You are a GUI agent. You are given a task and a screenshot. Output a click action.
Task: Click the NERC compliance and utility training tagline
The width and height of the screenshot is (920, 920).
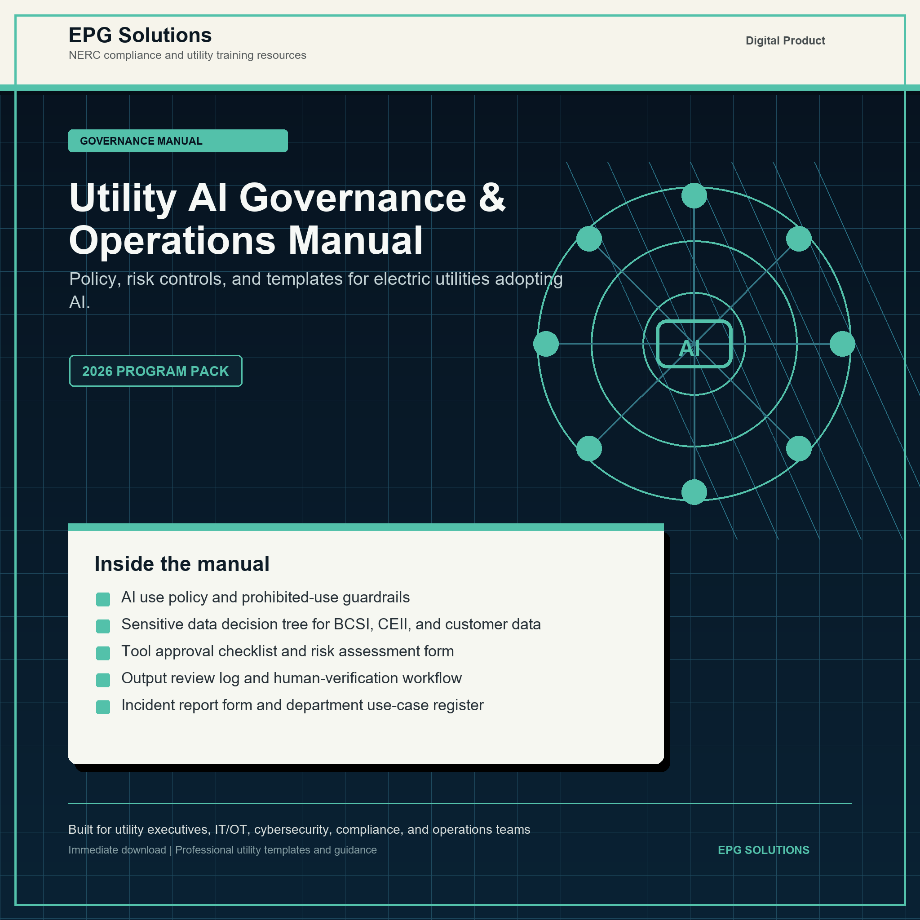tap(187, 55)
